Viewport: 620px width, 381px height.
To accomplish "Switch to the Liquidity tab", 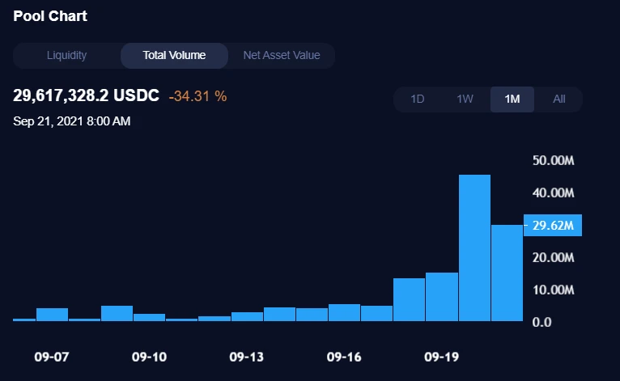I will point(66,56).
